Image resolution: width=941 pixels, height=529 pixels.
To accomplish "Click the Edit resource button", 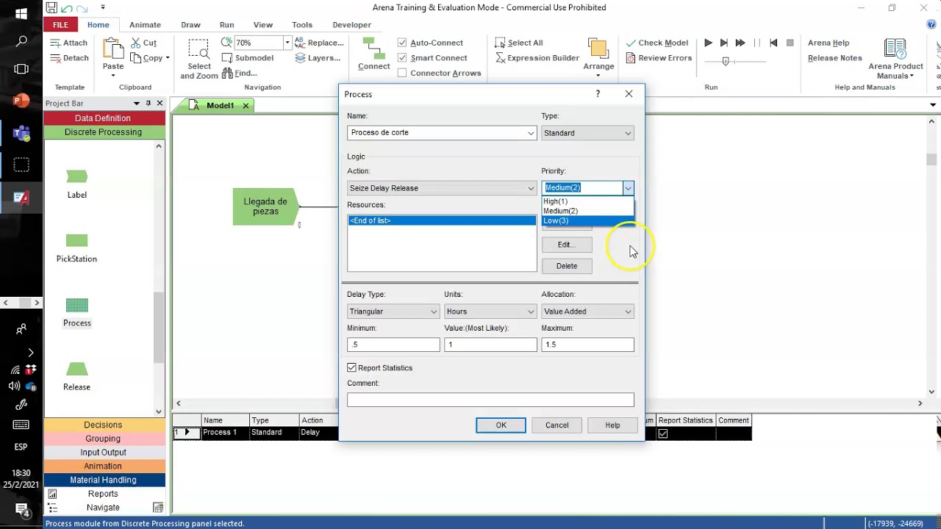I will (x=567, y=245).
